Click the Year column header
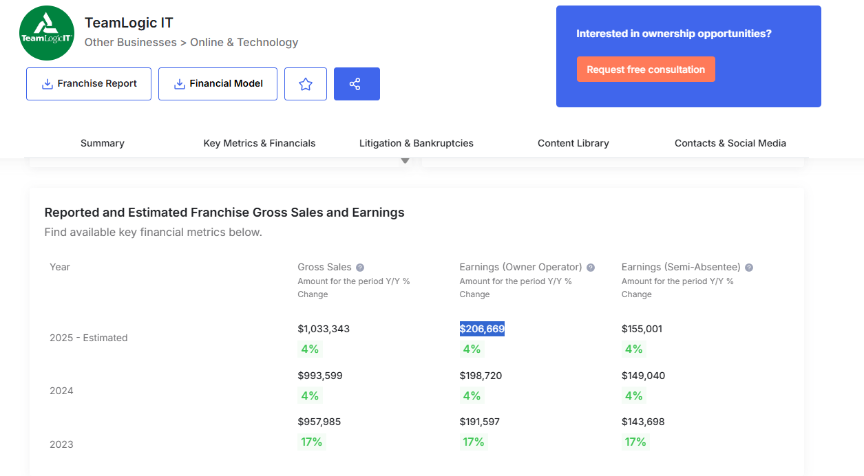 60,267
